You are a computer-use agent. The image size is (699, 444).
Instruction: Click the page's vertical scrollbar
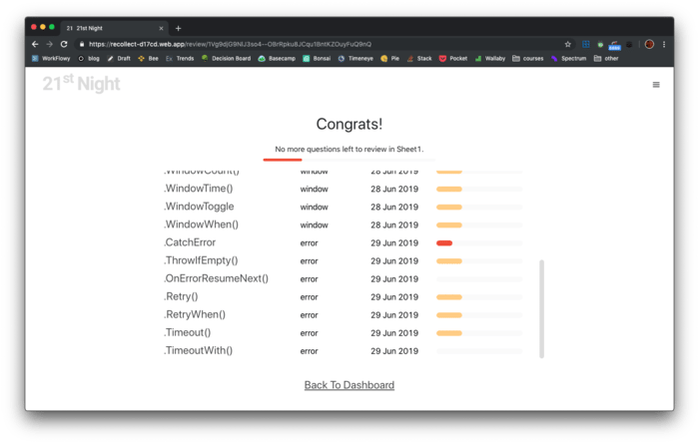(542, 309)
